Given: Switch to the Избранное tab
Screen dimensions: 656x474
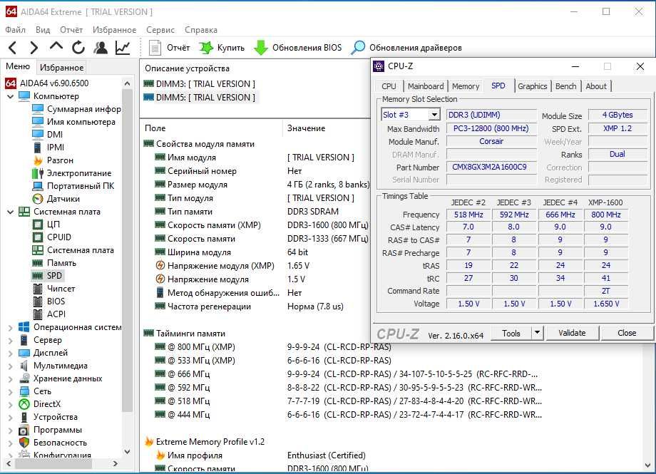Looking at the screenshot, I should click(x=62, y=67).
